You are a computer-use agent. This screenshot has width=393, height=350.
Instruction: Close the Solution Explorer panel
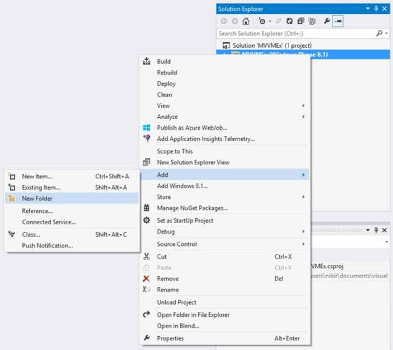(x=385, y=8)
